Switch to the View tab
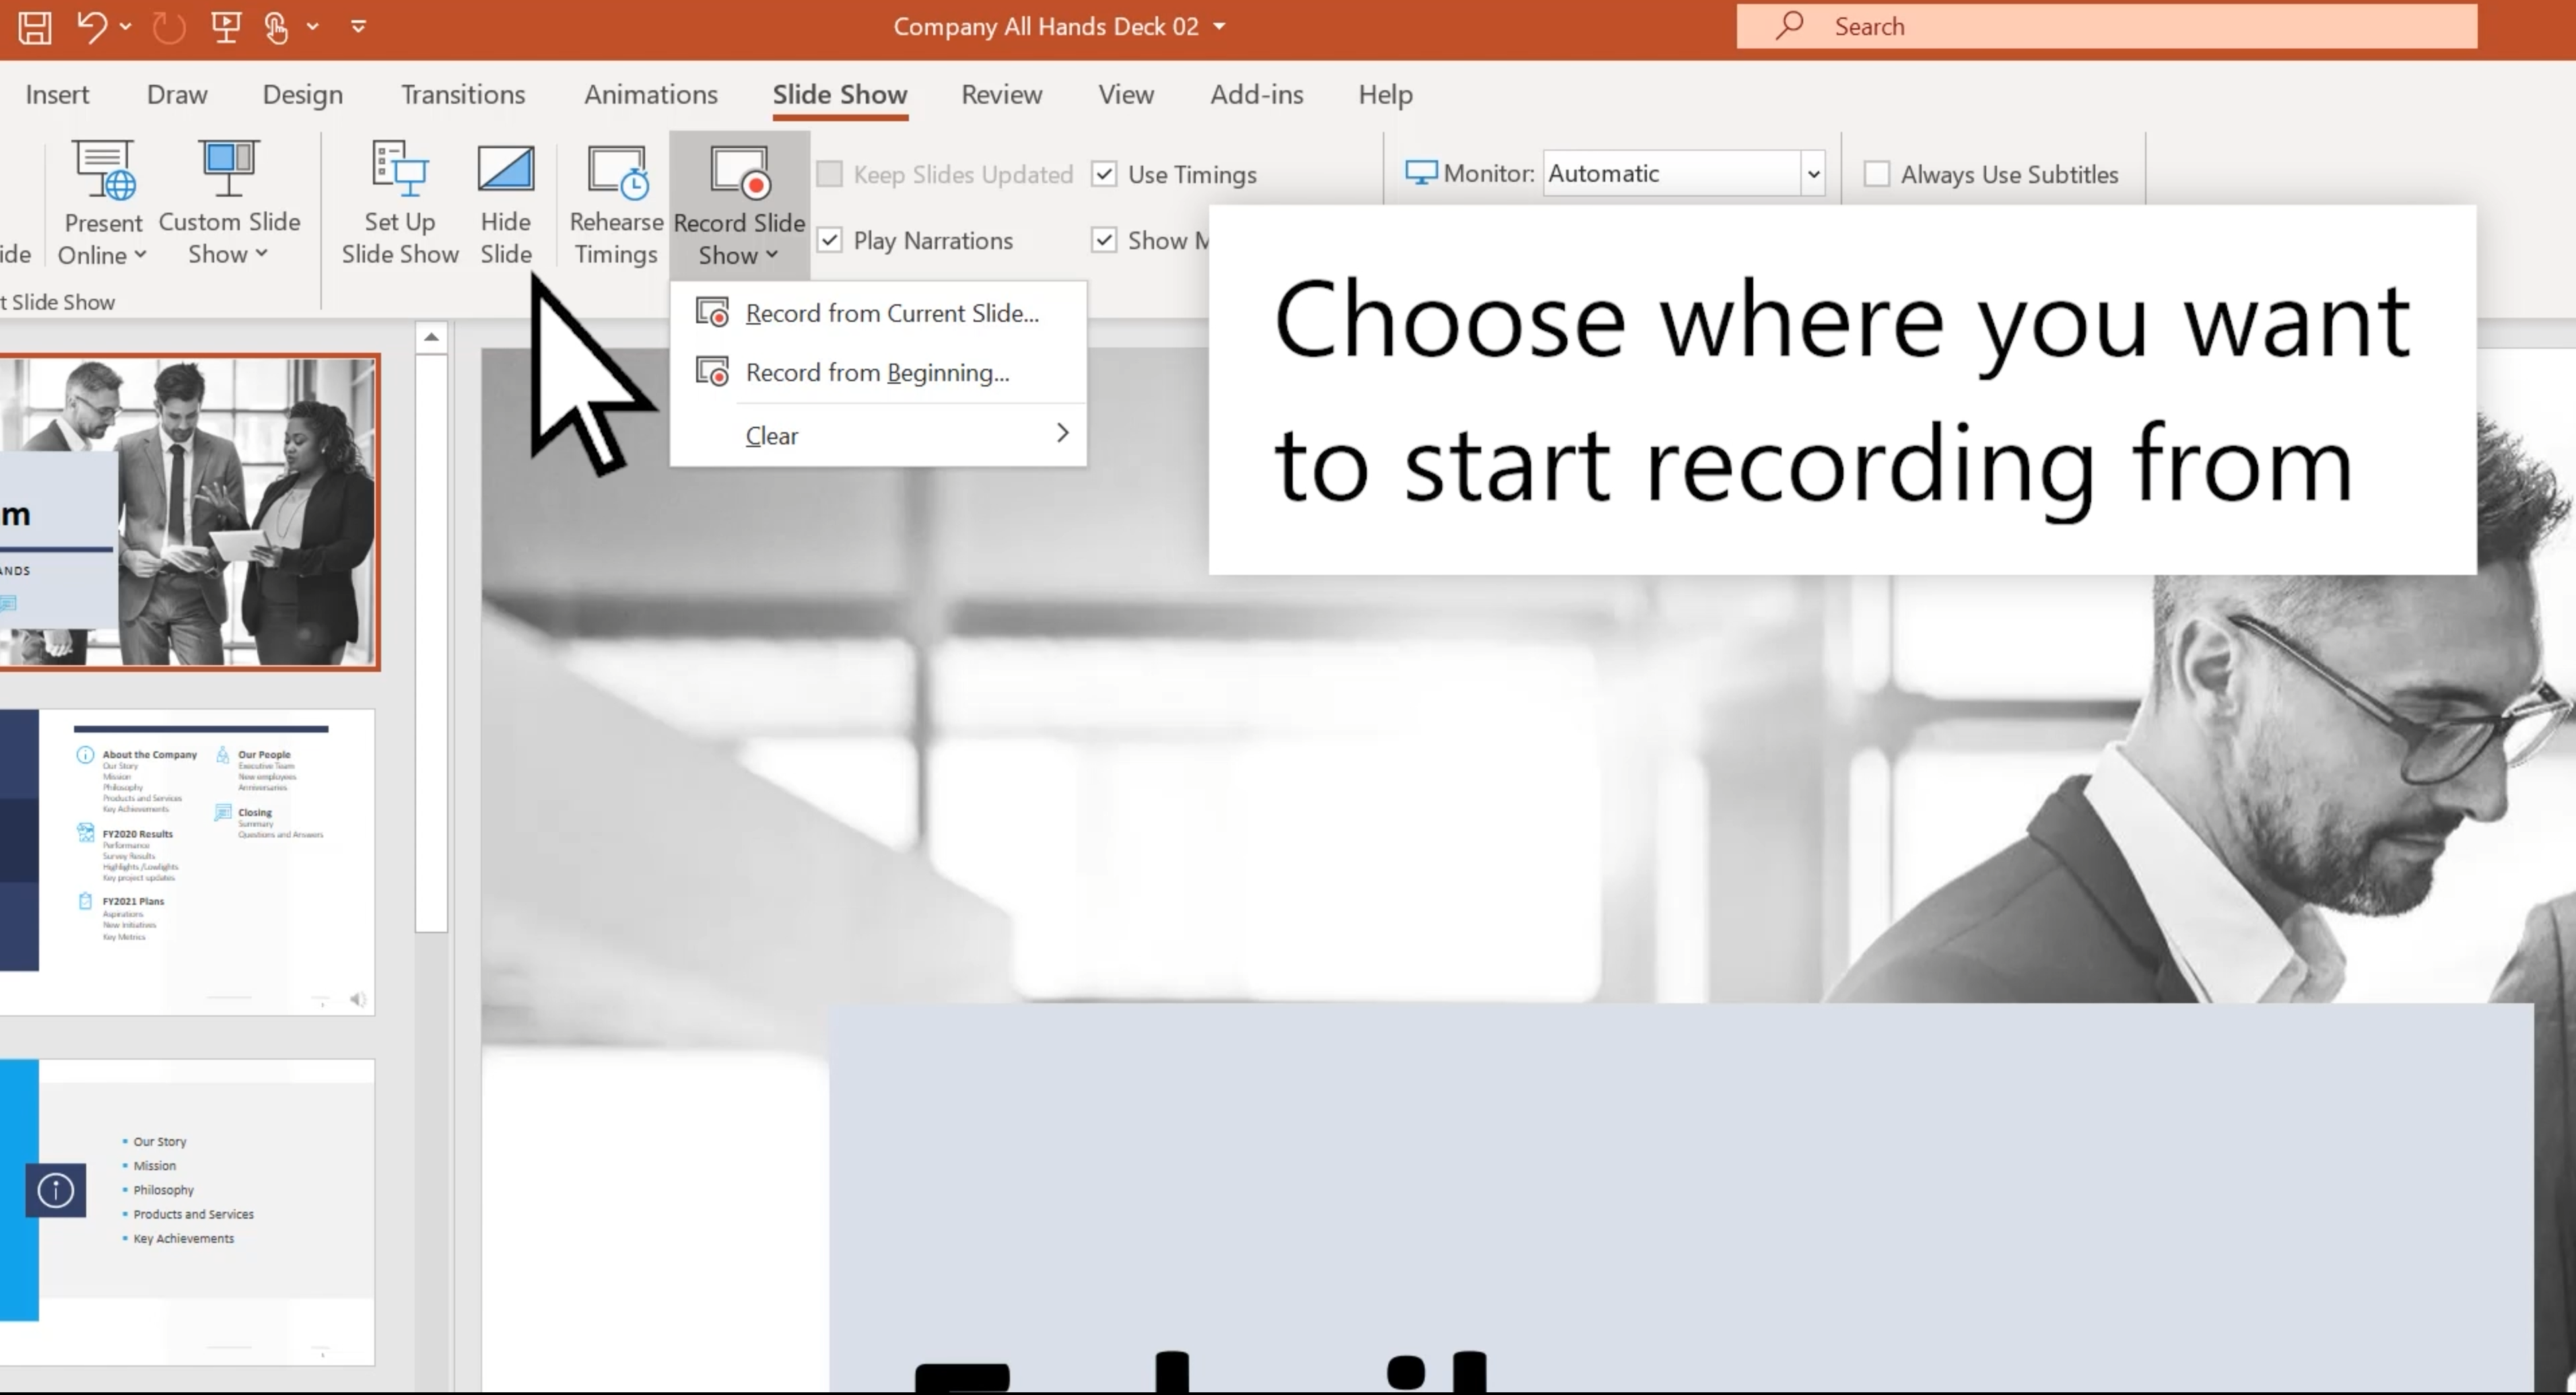The image size is (2576, 1395). tap(1126, 94)
